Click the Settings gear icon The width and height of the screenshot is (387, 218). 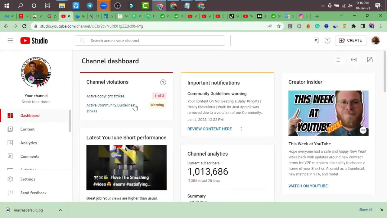click(x=10, y=179)
